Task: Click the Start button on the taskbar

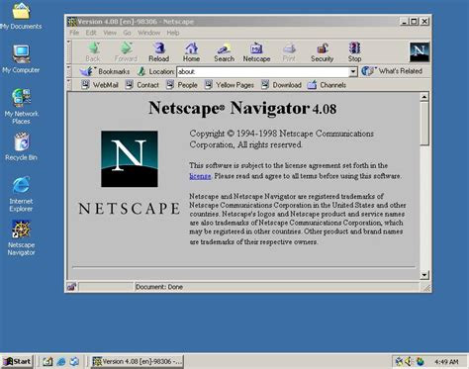Action: tap(18, 361)
